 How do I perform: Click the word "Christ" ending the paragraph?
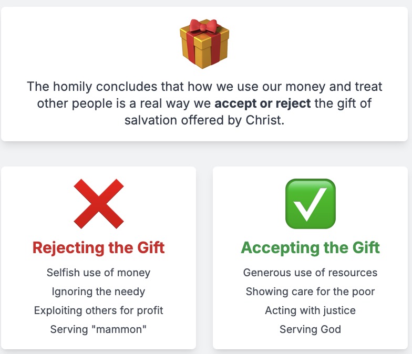coord(264,120)
